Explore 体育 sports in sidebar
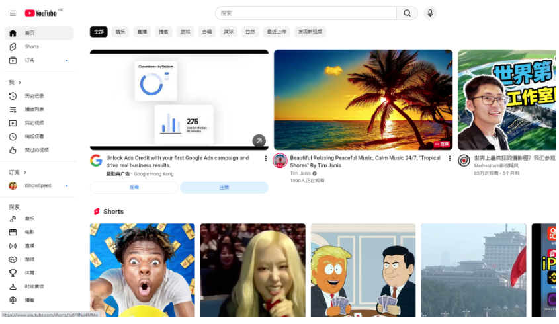559x324 pixels. (x=39, y=272)
